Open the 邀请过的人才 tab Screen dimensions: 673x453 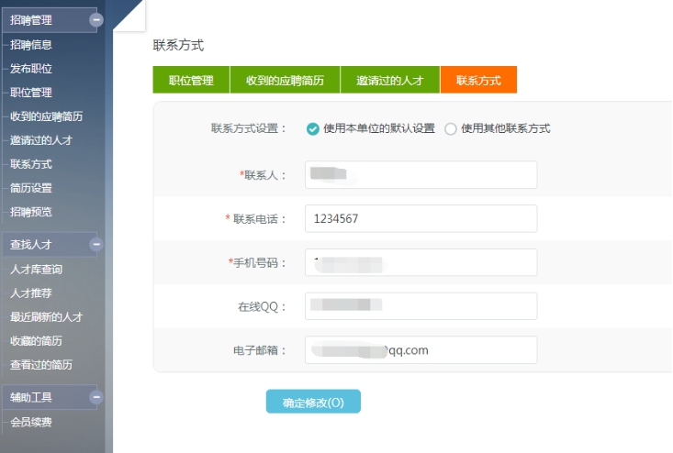pos(389,81)
